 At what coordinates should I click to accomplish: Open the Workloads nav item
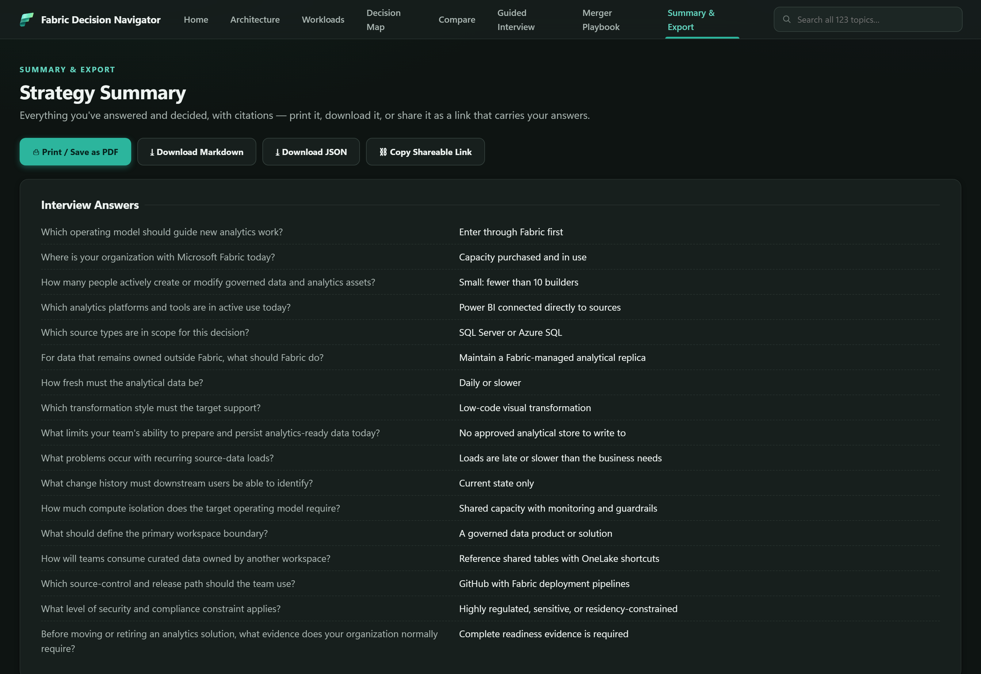(323, 19)
